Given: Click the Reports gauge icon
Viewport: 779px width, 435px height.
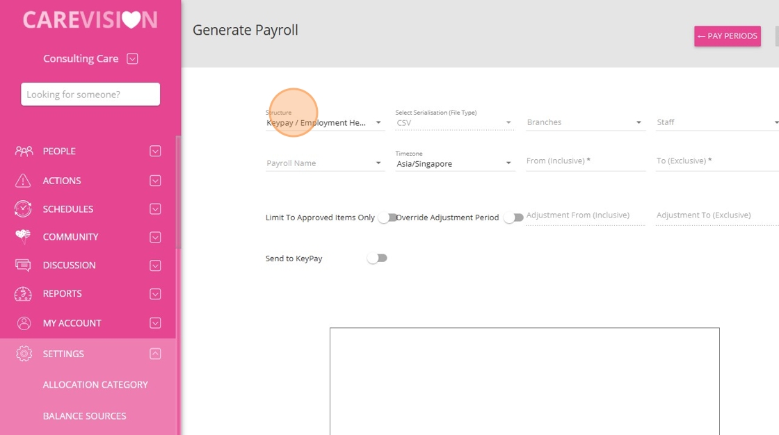Looking at the screenshot, I should point(23,294).
